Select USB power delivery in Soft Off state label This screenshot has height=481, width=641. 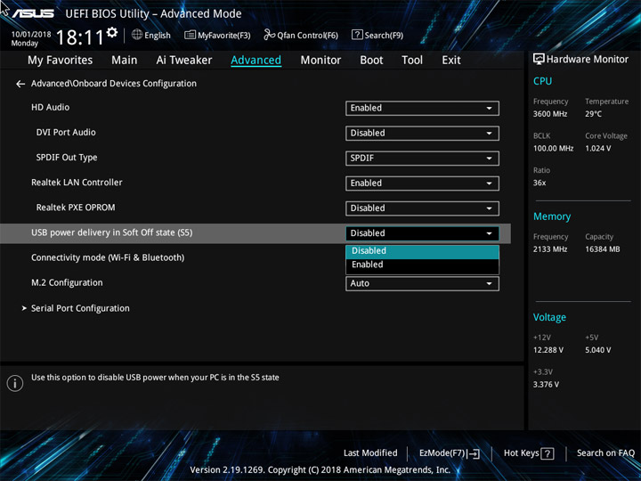111,232
